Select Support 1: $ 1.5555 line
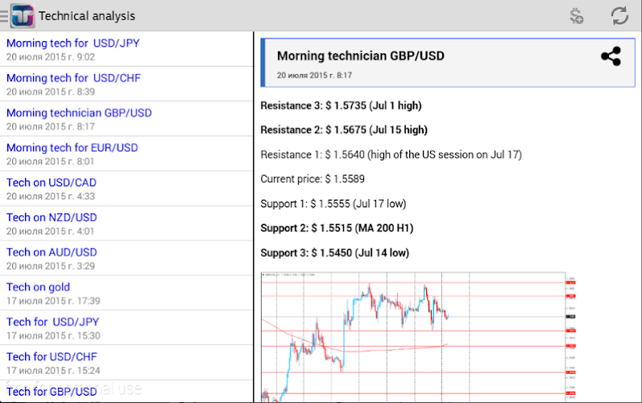 333,204
